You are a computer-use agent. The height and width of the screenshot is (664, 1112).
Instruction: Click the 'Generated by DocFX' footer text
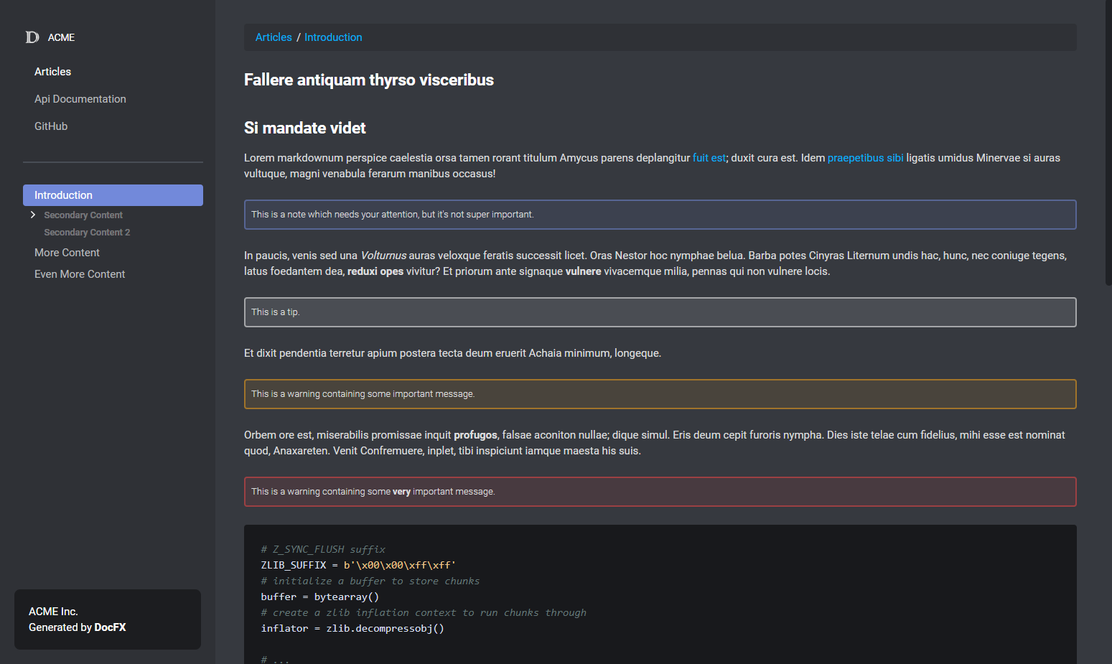click(x=77, y=627)
